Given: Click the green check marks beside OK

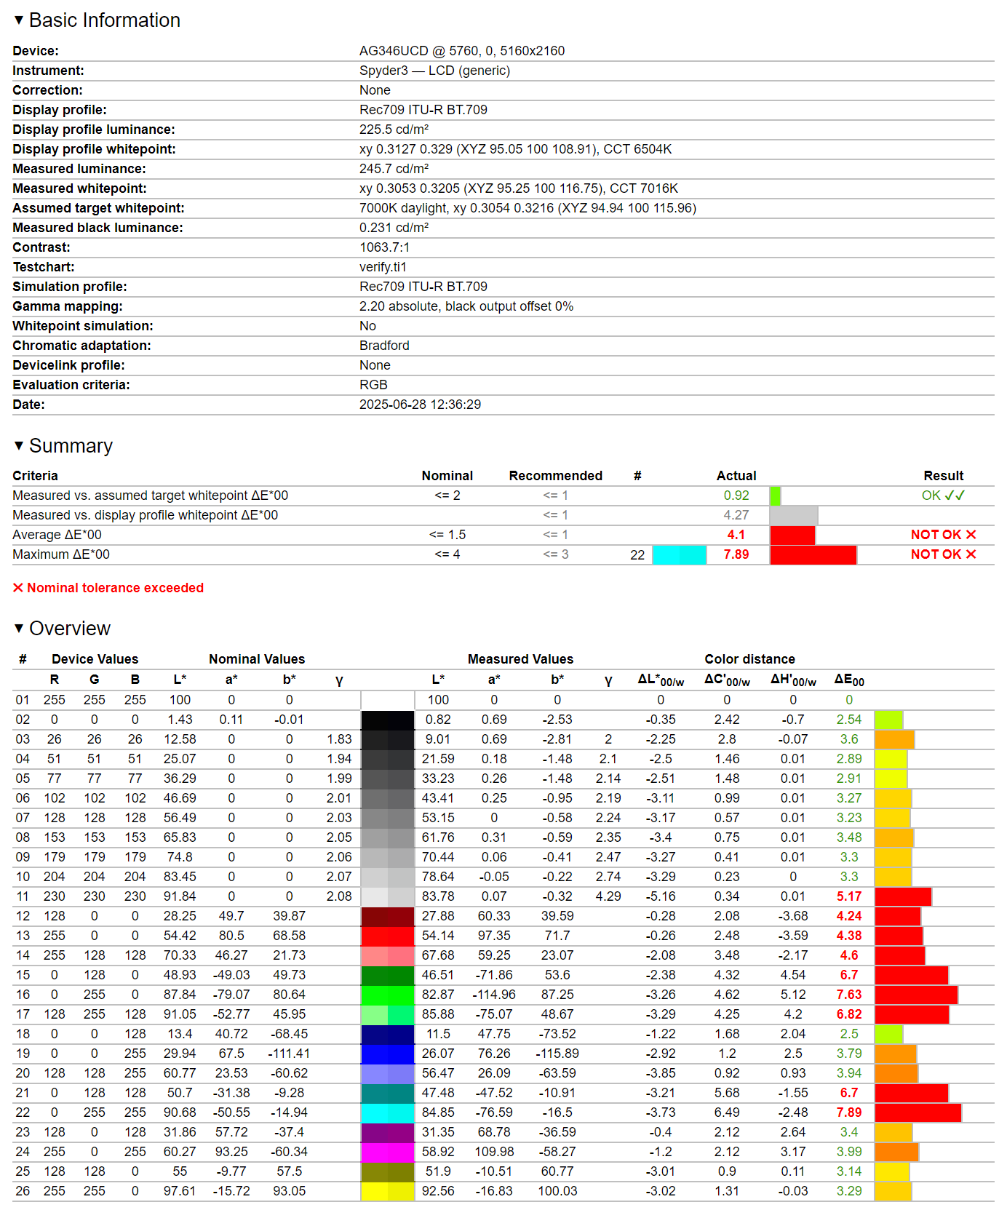Looking at the screenshot, I should coord(955,495).
